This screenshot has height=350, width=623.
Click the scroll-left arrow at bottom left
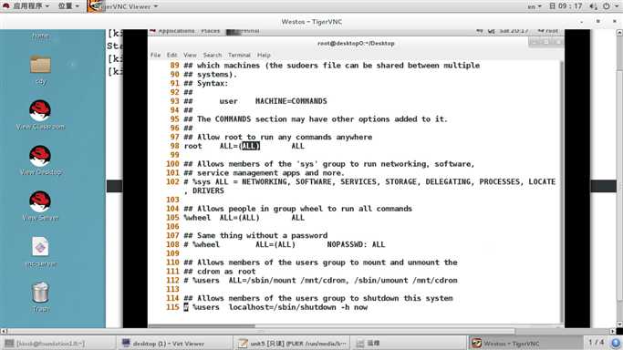[x=4, y=331]
